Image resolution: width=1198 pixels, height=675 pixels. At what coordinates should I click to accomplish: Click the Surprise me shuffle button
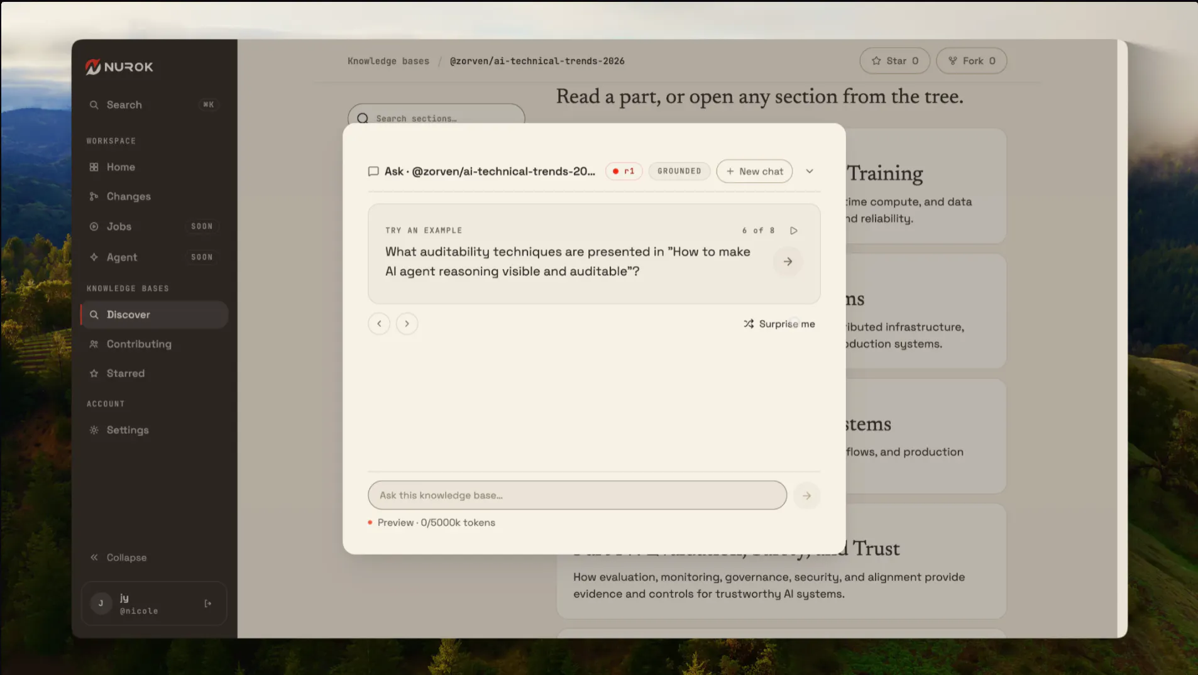[x=779, y=324]
